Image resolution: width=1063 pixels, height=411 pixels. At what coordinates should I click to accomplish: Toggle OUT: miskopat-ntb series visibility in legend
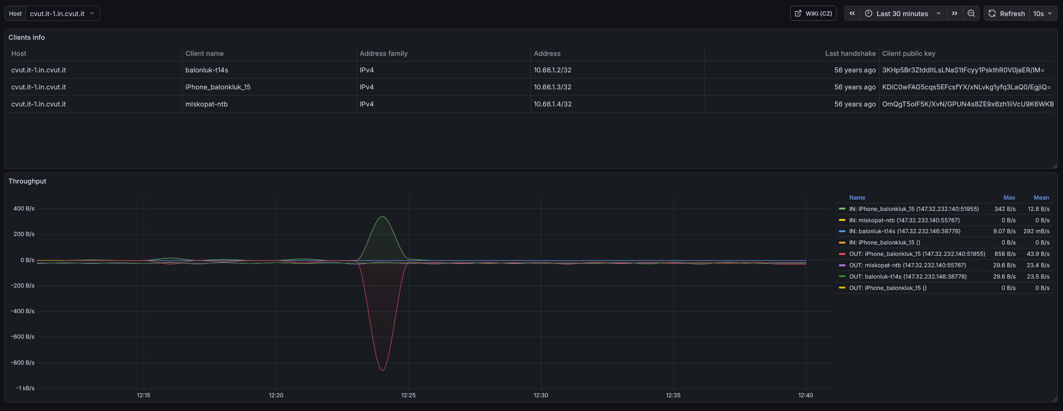[x=907, y=265]
